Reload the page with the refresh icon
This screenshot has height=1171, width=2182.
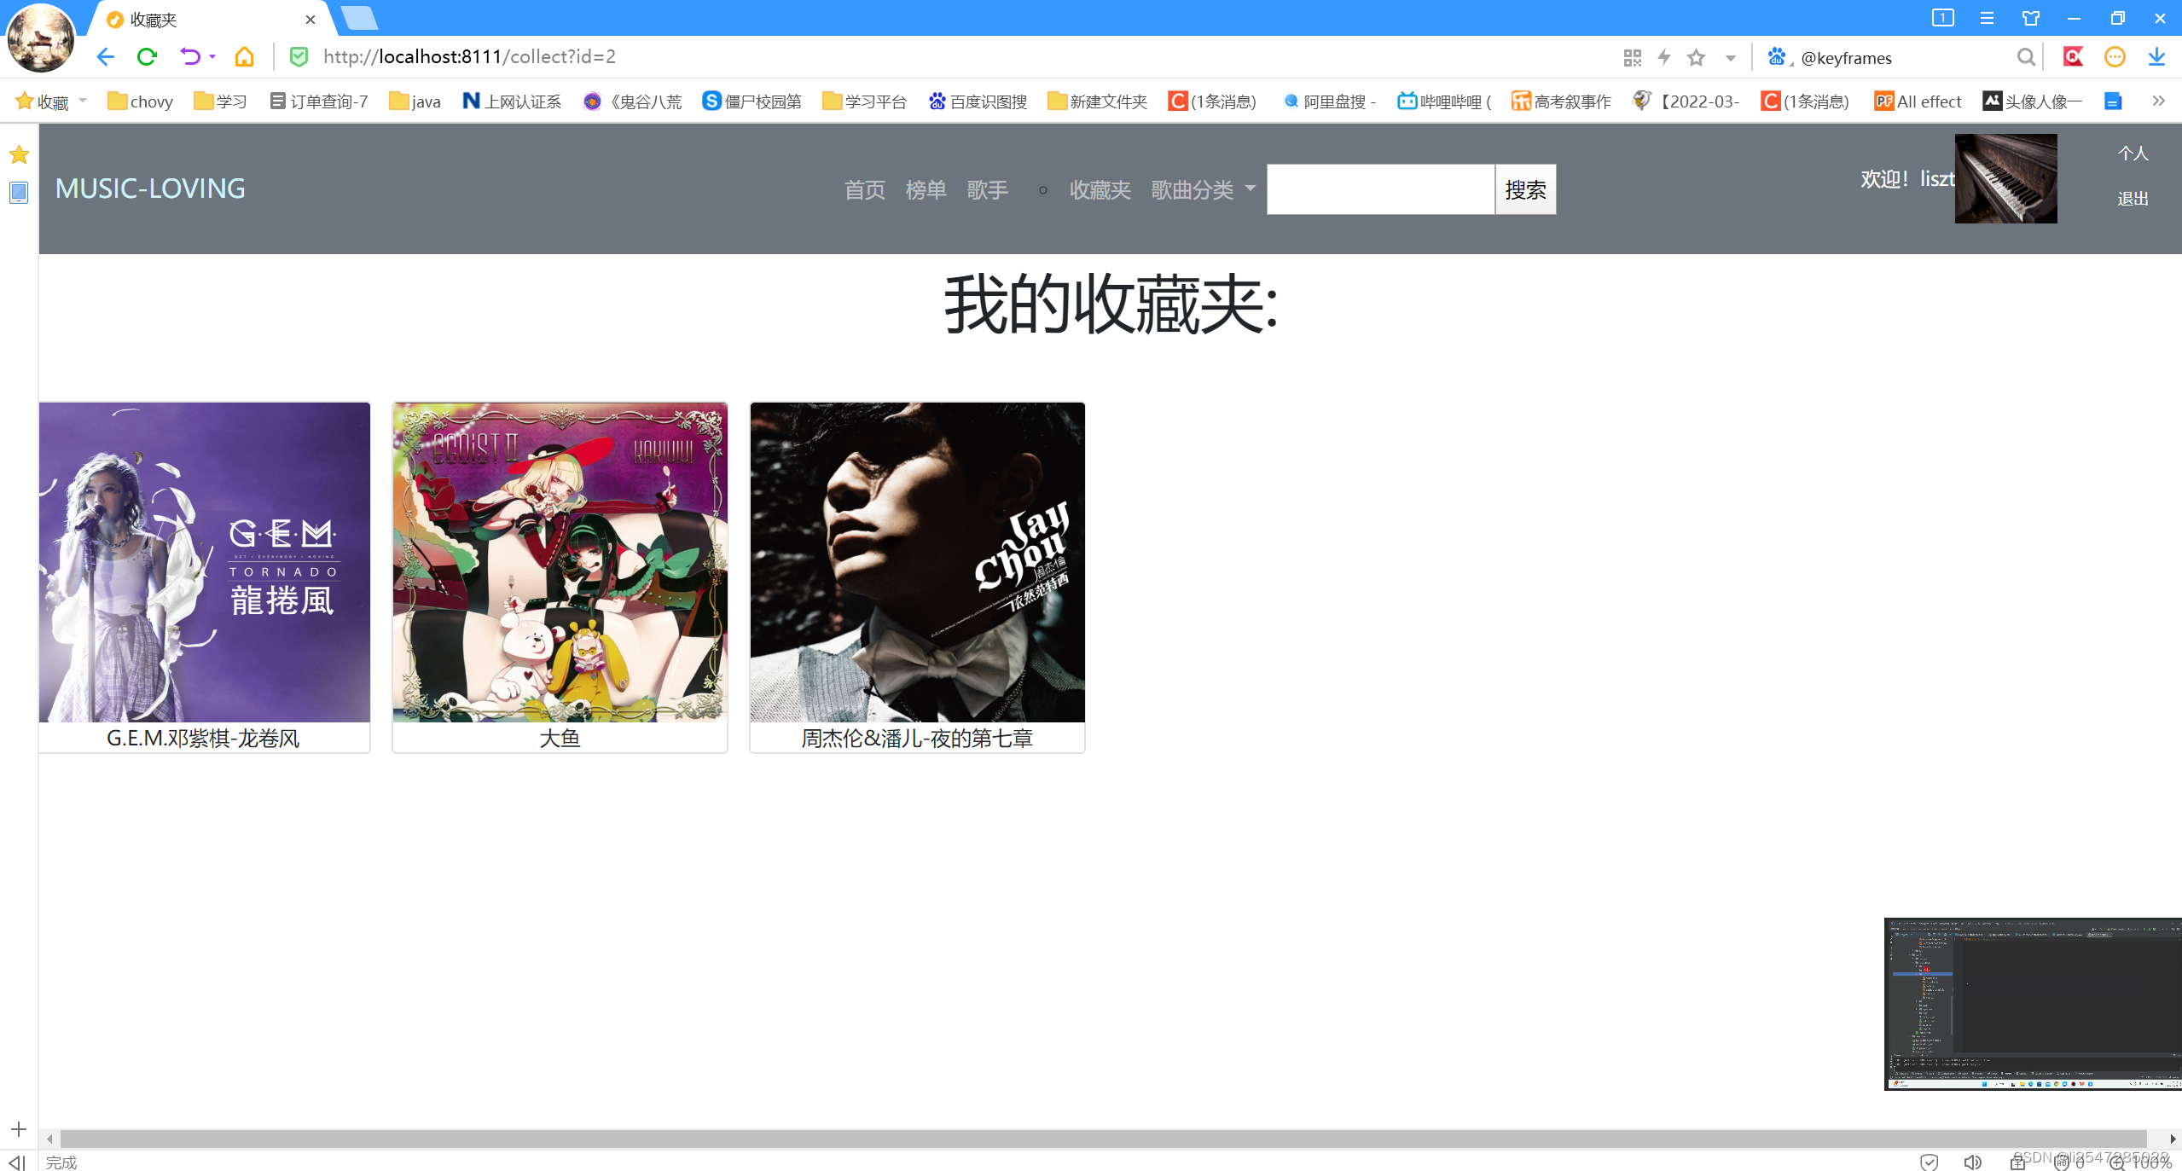pyautogui.click(x=147, y=57)
